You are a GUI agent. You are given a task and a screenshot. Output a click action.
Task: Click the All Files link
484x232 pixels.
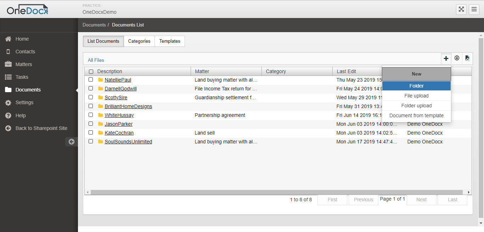(x=96, y=60)
